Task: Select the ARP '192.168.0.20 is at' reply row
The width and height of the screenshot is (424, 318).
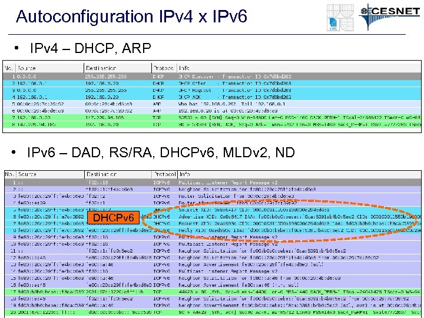Action: pyautogui.click(x=212, y=111)
